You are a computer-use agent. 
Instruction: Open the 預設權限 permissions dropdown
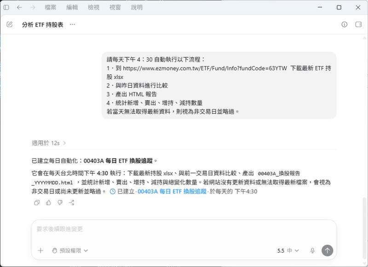pos(70,250)
